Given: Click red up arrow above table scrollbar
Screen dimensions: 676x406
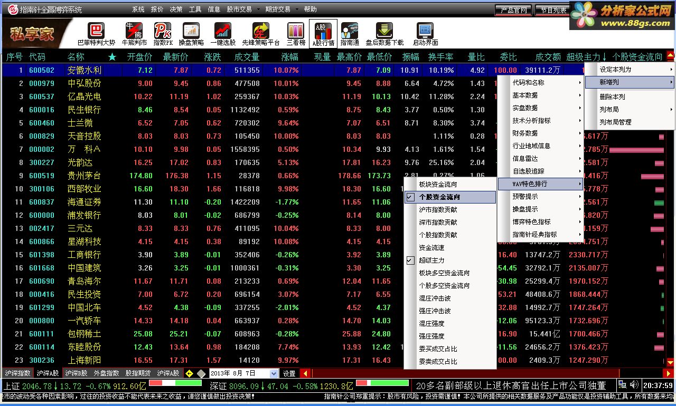Looking at the screenshot, I should point(671,56).
